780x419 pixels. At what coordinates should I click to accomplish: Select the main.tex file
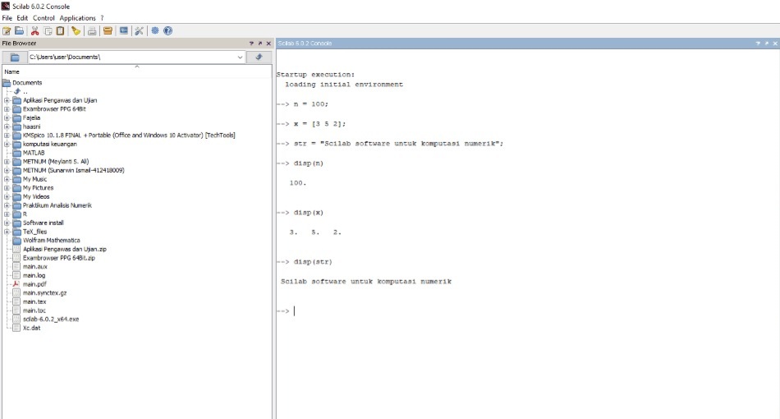point(34,302)
